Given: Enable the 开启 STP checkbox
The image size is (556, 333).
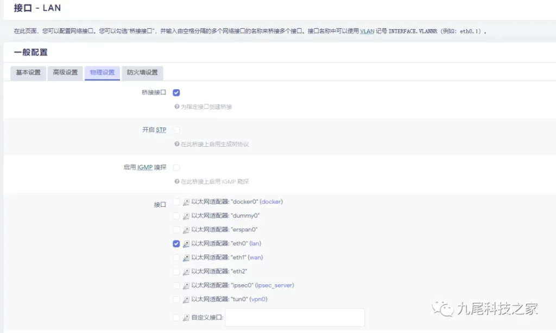Looking at the screenshot, I should click(x=176, y=130).
